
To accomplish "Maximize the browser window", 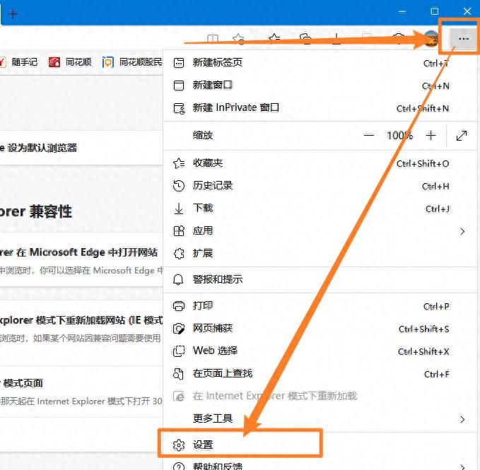I will tap(434, 11).
